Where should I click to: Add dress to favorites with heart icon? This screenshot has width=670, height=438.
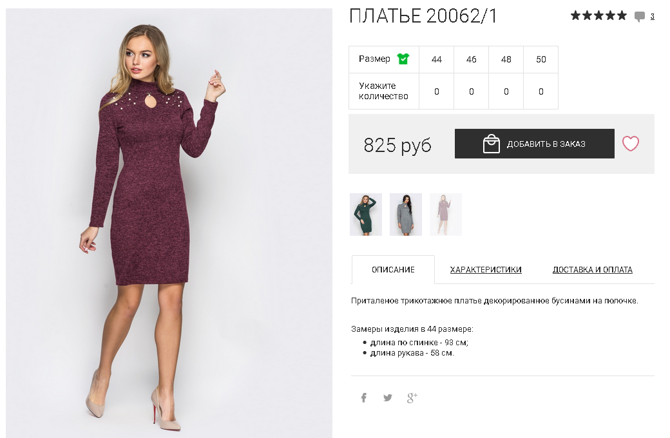pos(630,144)
